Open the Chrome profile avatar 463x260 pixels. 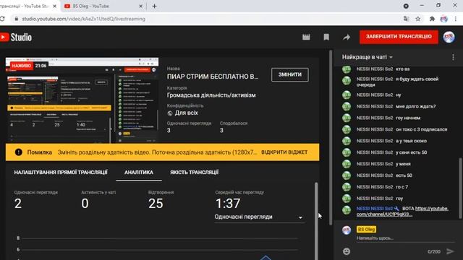pos(443,19)
